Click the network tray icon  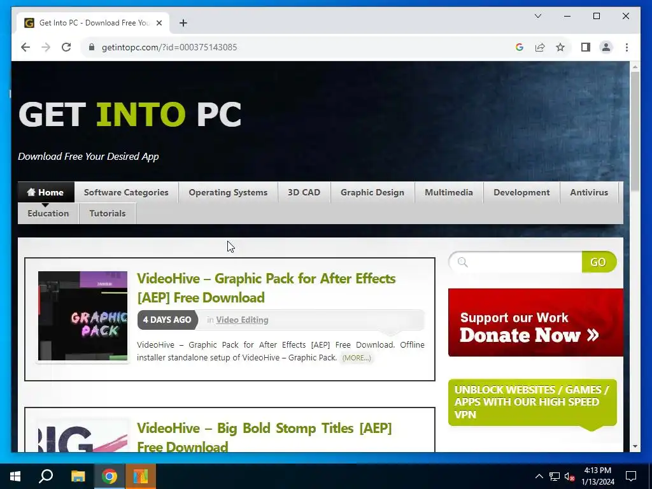[x=555, y=476]
